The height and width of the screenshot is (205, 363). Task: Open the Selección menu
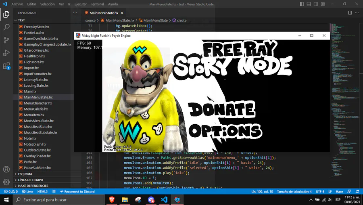tap(48, 4)
